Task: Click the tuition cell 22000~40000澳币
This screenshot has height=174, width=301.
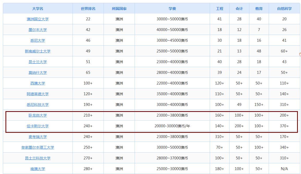Action: coord(172,83)
